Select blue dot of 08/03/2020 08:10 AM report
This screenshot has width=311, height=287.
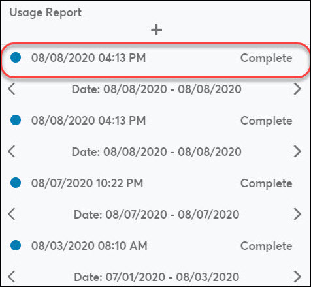[16, 245]
